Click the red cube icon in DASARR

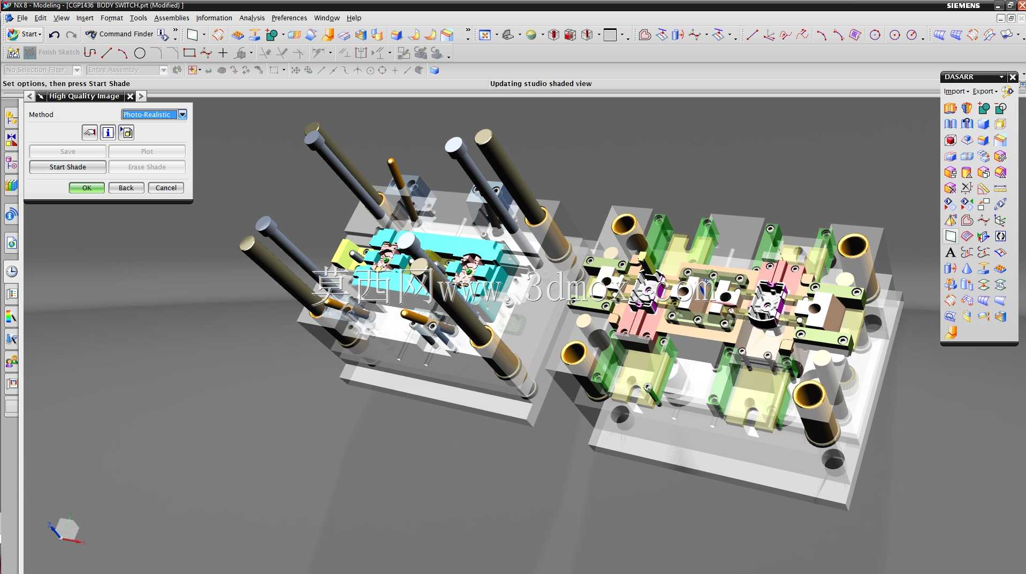point(950,140)
